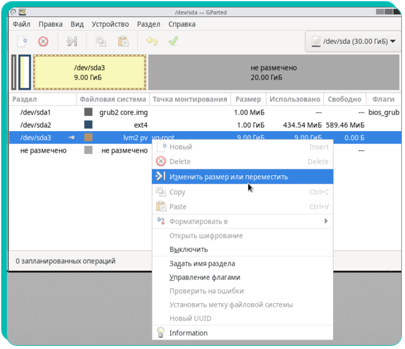Image resolution: width=405 pixels, height=349 pixels.
Task: Click the Resize arrow icon in context menu
Action: pyautogui.click(x=161, y=176)
